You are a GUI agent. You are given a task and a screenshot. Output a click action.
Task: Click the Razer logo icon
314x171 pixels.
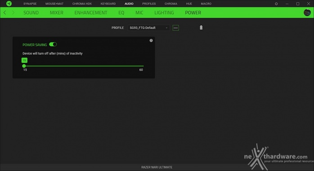[x=9, y=4]
